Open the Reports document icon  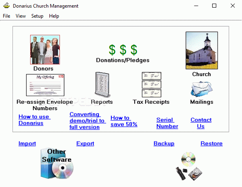point(102,84)
